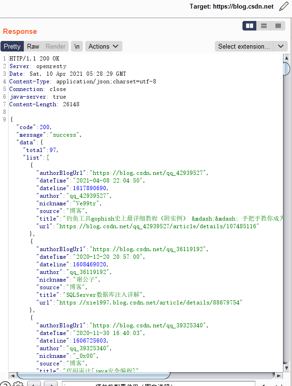Click the HTTP/1.1 200 OK status line
The width and height of the screenshot is (292, 386).
[x=34, y=59]
